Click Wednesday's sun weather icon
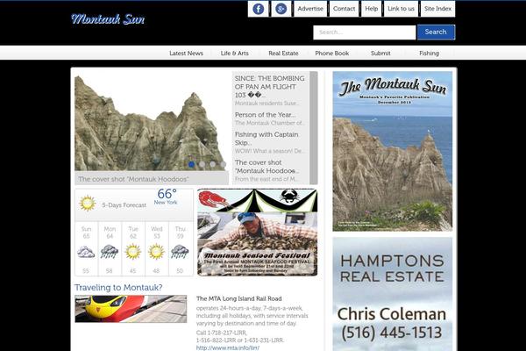This screenshot has width=526, height=351. coord(156,252)
